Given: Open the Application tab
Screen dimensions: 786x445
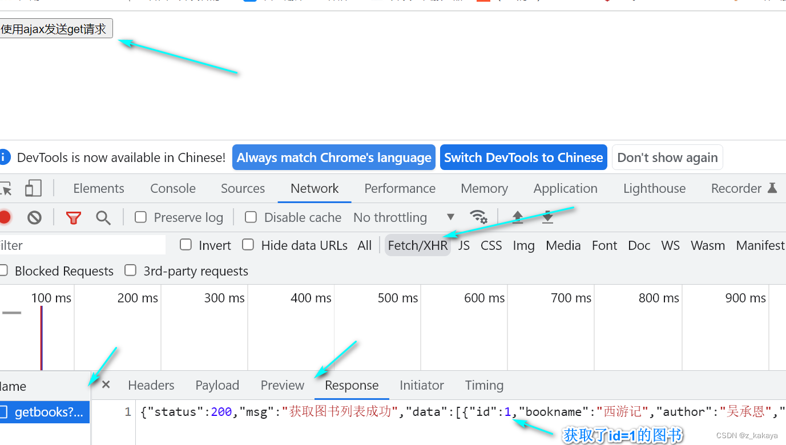Looking at the screenshot, I should click(566, 188).
